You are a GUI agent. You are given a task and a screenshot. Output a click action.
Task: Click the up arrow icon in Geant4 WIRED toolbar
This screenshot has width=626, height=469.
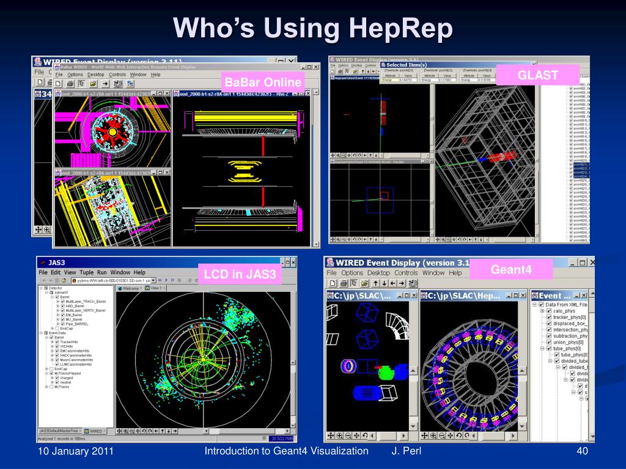(376, 283)
